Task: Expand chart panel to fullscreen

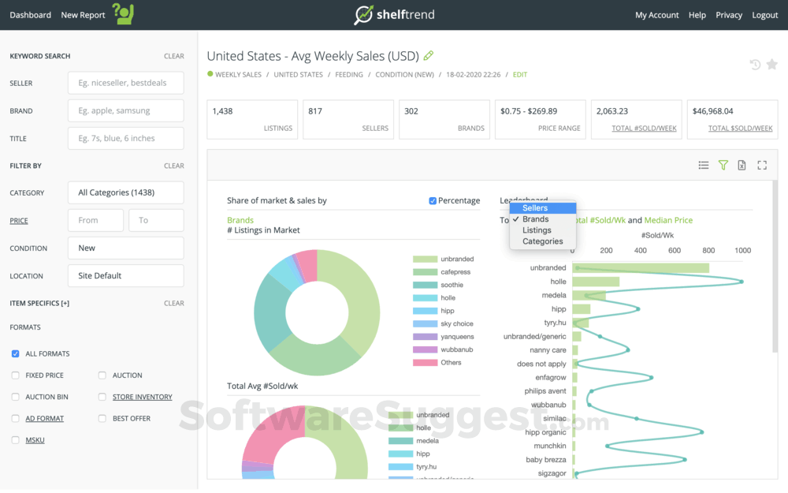Action: click(x=762, y=165)
